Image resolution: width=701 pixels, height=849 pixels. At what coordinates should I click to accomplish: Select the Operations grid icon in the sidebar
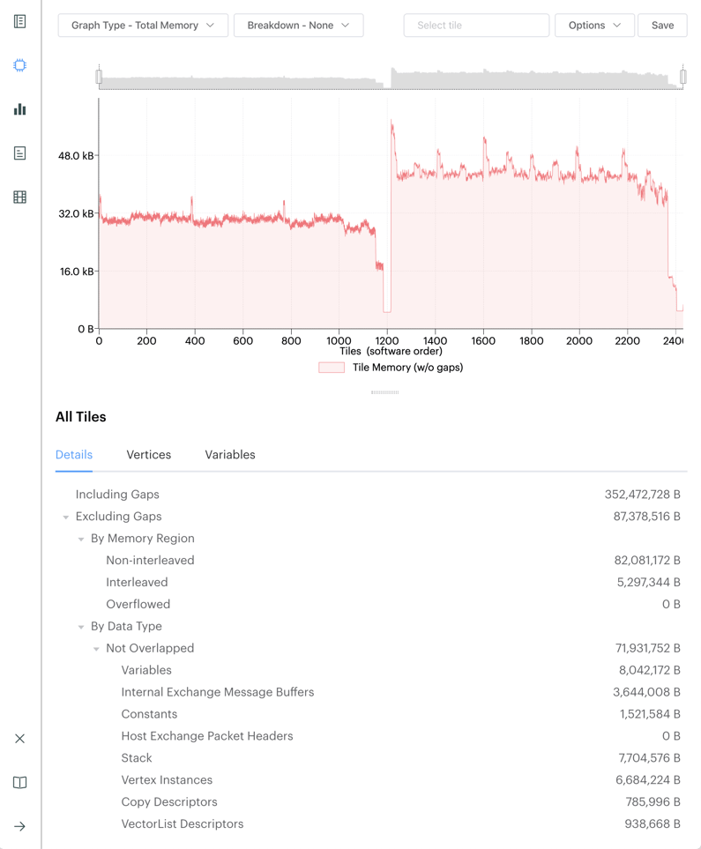pos(19,197)
